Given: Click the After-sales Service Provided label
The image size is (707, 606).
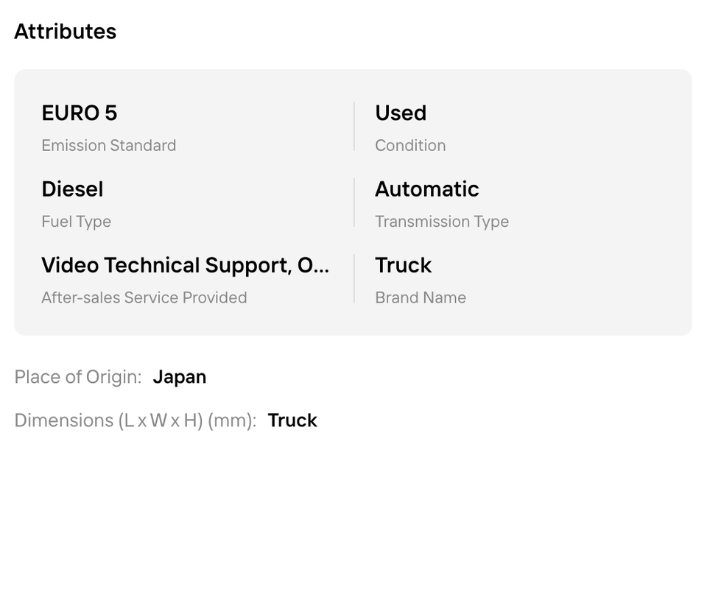Looking at the screenshot, I should [144, 297].
